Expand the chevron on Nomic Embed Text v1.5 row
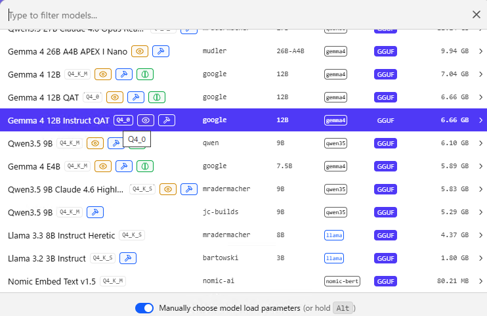This screenshot has height=316, width=487. click(x=480, y=281)
